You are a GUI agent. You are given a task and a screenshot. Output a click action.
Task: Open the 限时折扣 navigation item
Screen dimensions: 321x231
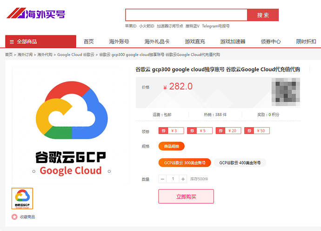[306, 41]
